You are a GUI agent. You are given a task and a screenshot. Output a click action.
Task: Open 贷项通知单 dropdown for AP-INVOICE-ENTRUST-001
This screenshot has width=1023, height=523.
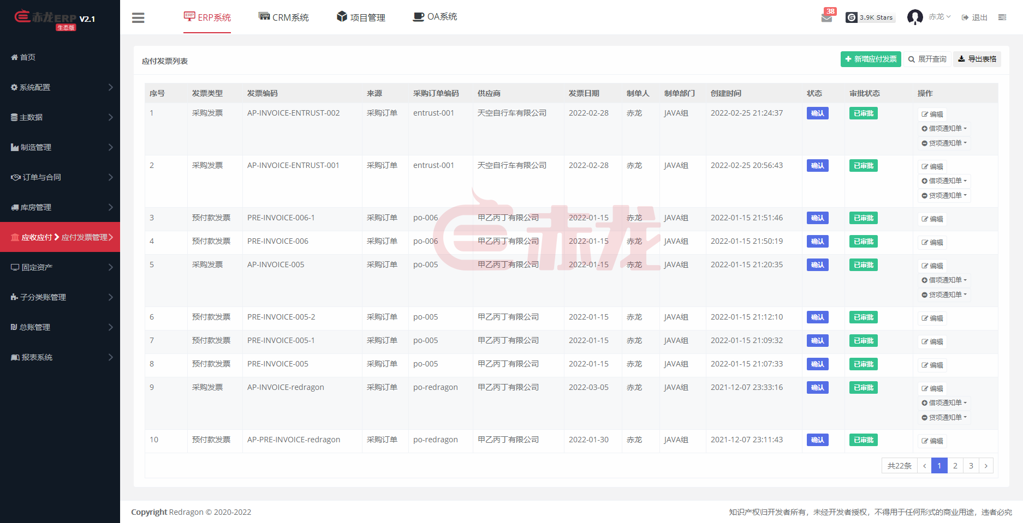tap(944, 196)
